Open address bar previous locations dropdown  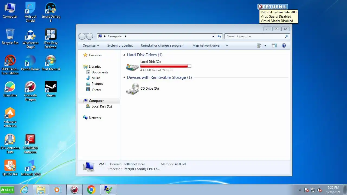[213, 36]
